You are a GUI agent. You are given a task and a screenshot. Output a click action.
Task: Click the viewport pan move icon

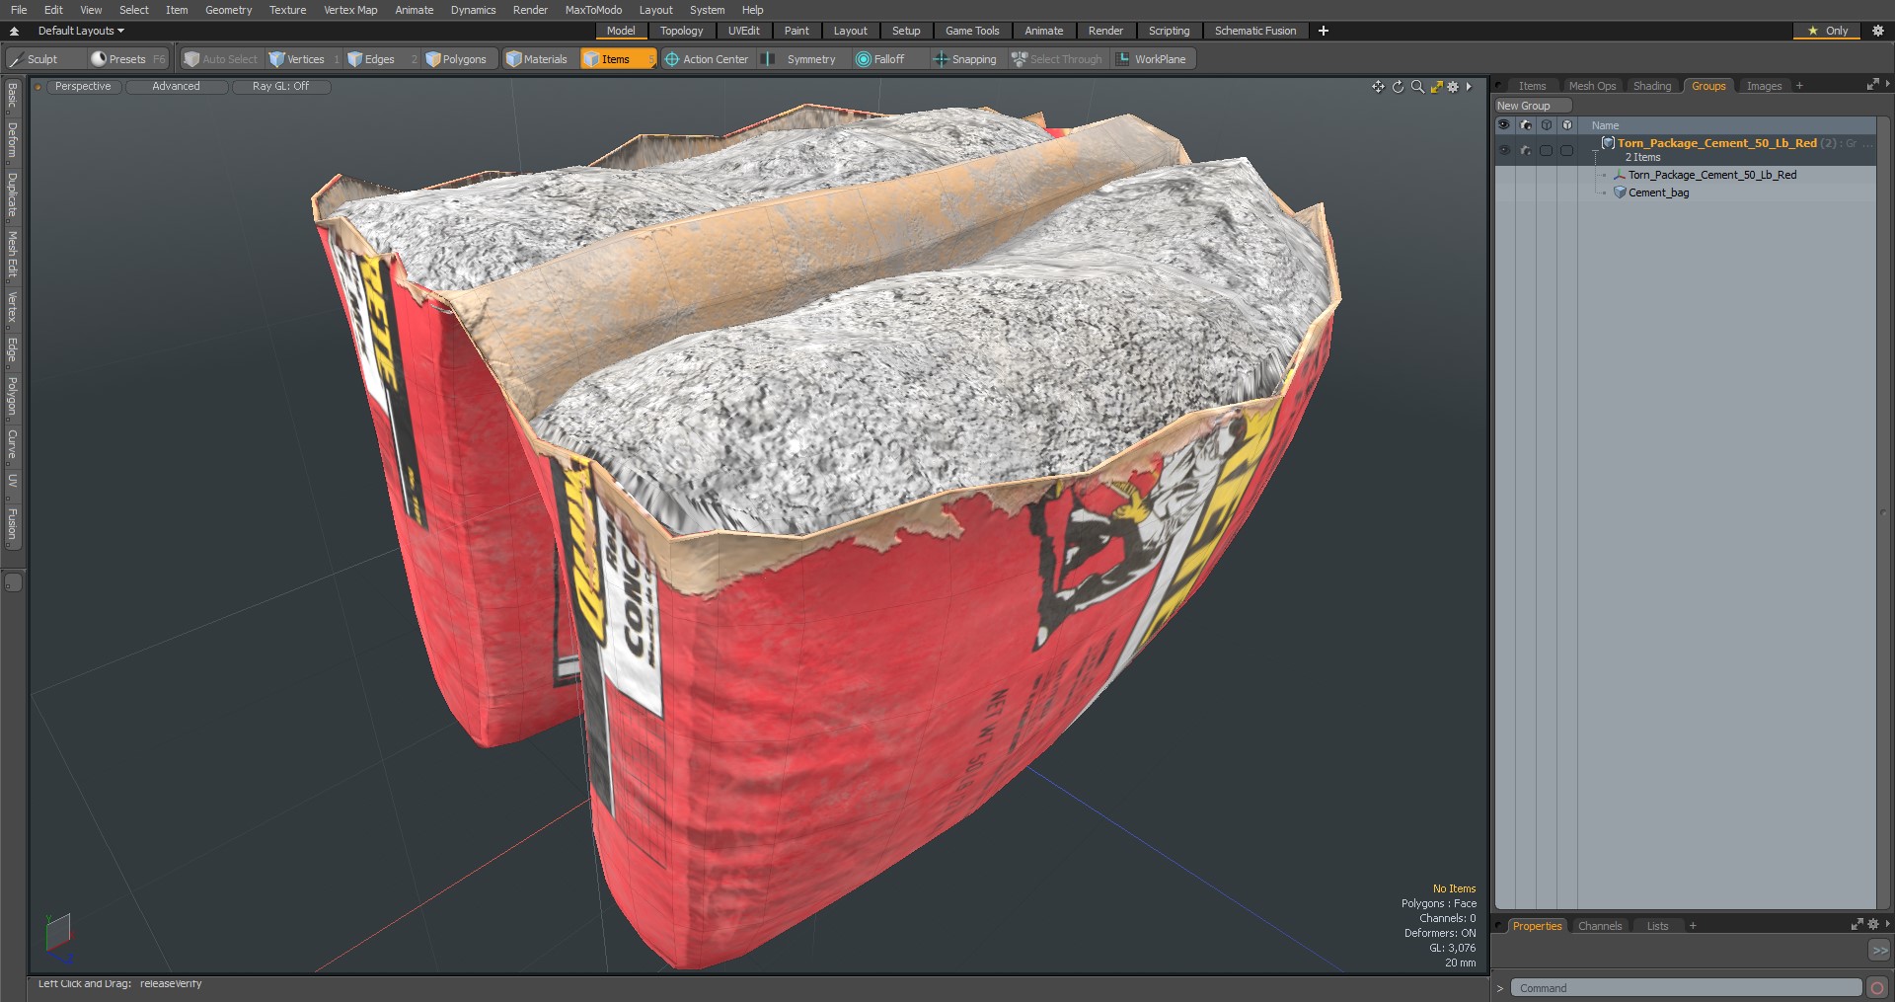[1378, 87]
